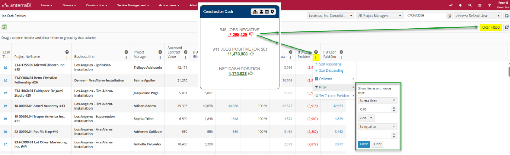Show help for Project No/Name column
This screenshot has width=510, height=155.
(x=67, y=52)
